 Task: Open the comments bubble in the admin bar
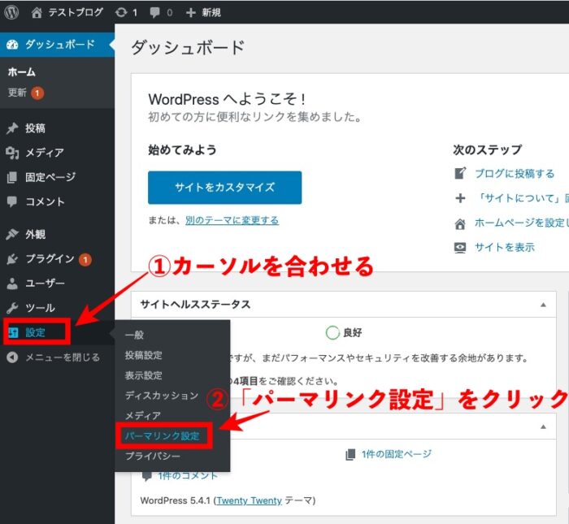pyautogui.click(x=155, y=12)
